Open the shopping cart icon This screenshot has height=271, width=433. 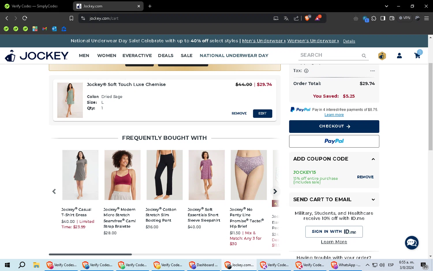pyautogui.click(x=417, y=55)
